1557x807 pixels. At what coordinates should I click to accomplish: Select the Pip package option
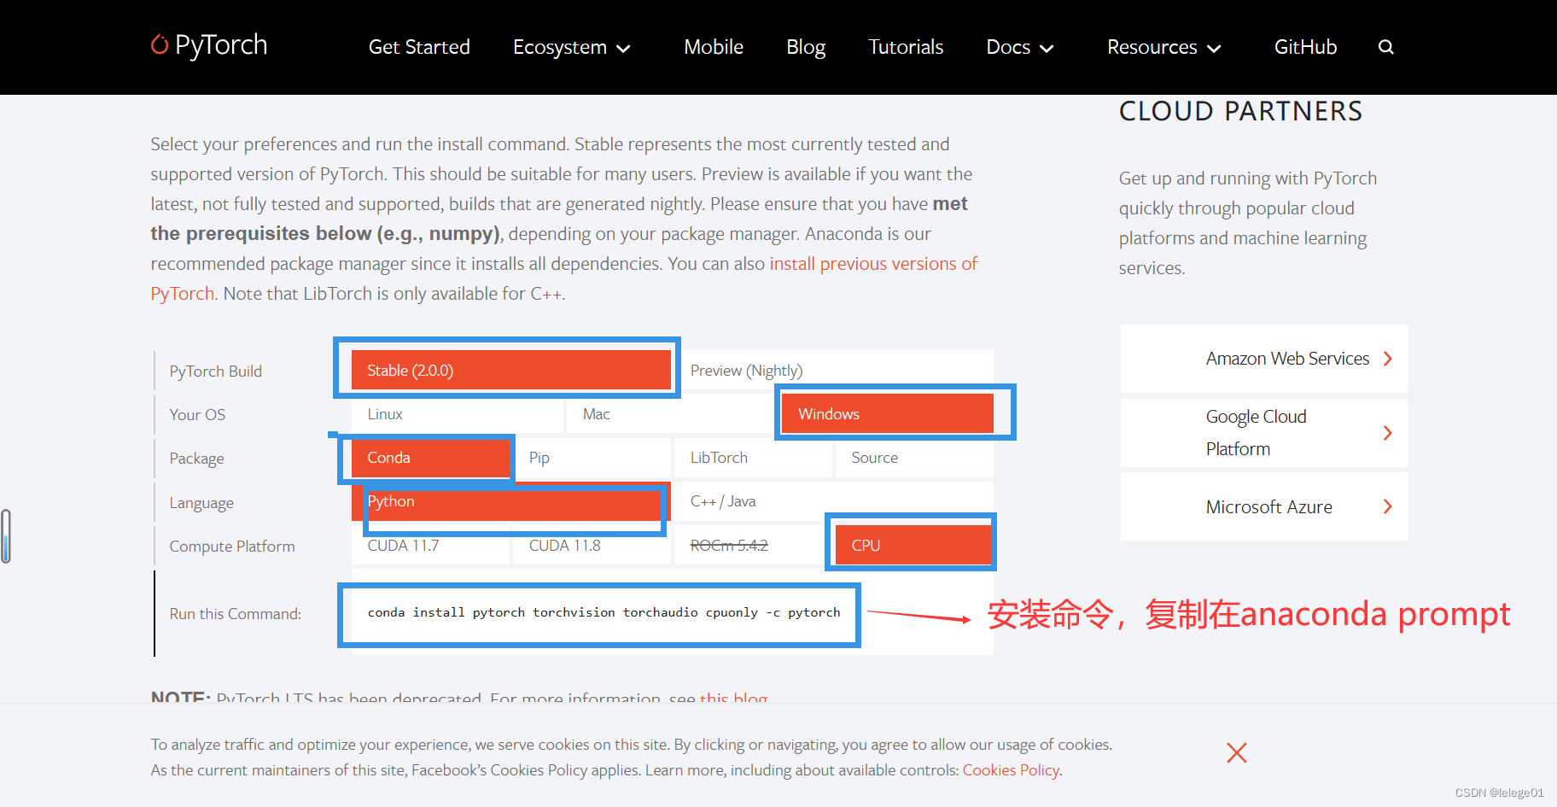point(592,458)
